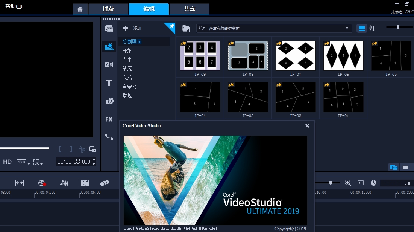The height and width of the screenshot is (232, 414).
Task: Click the preview timecode field
Action: click(x=74, y=162)
